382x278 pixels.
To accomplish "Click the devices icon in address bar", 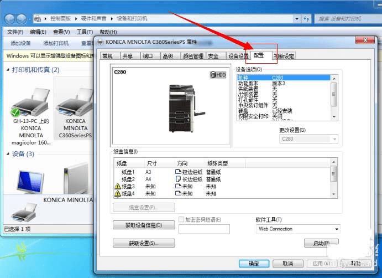I will pyautogui.click(x=38, y=18).
